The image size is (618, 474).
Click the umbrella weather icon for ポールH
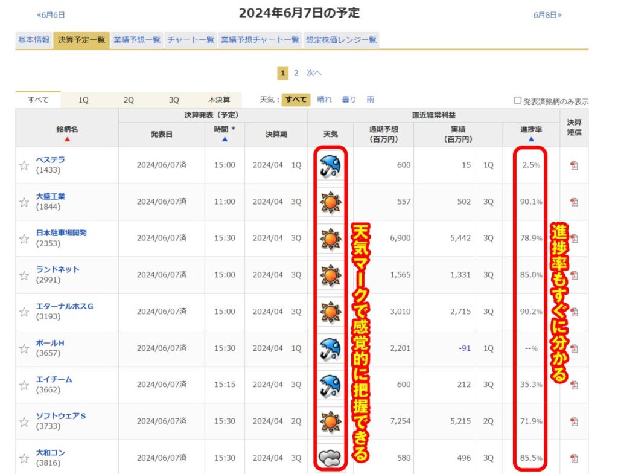(330, 348)
